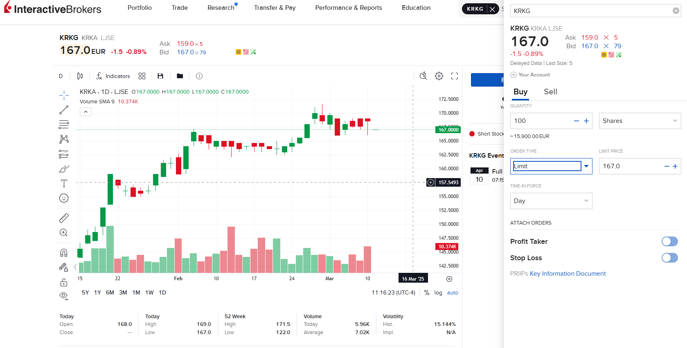
Task: Collapse the indicator legend chevron
Action: 86,112
